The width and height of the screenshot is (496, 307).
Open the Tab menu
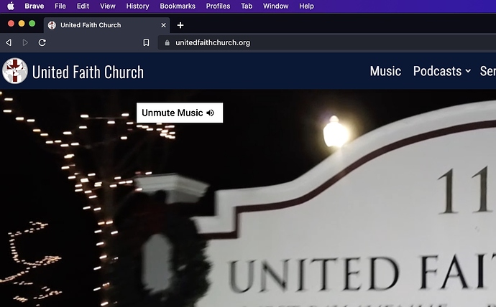[247, 6]
